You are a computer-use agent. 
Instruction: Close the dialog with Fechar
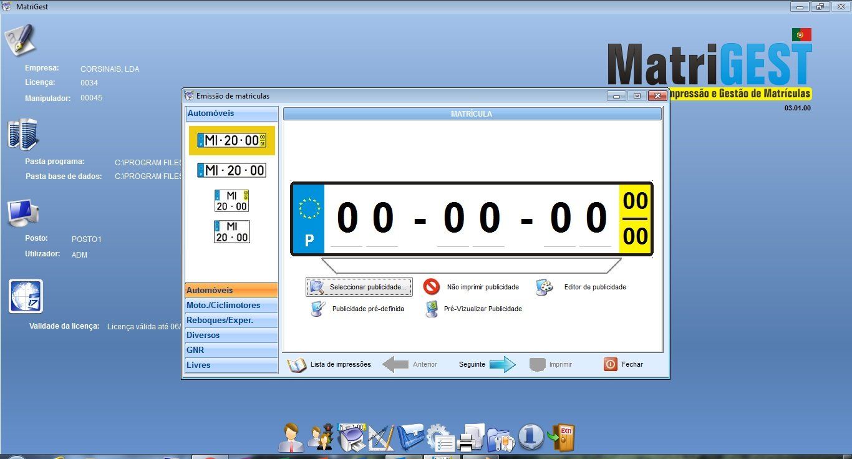coord(623,364)
